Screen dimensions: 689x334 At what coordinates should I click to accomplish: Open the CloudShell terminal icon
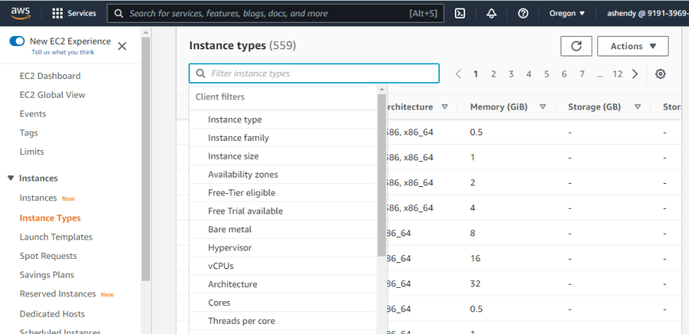tap(460, 13)
